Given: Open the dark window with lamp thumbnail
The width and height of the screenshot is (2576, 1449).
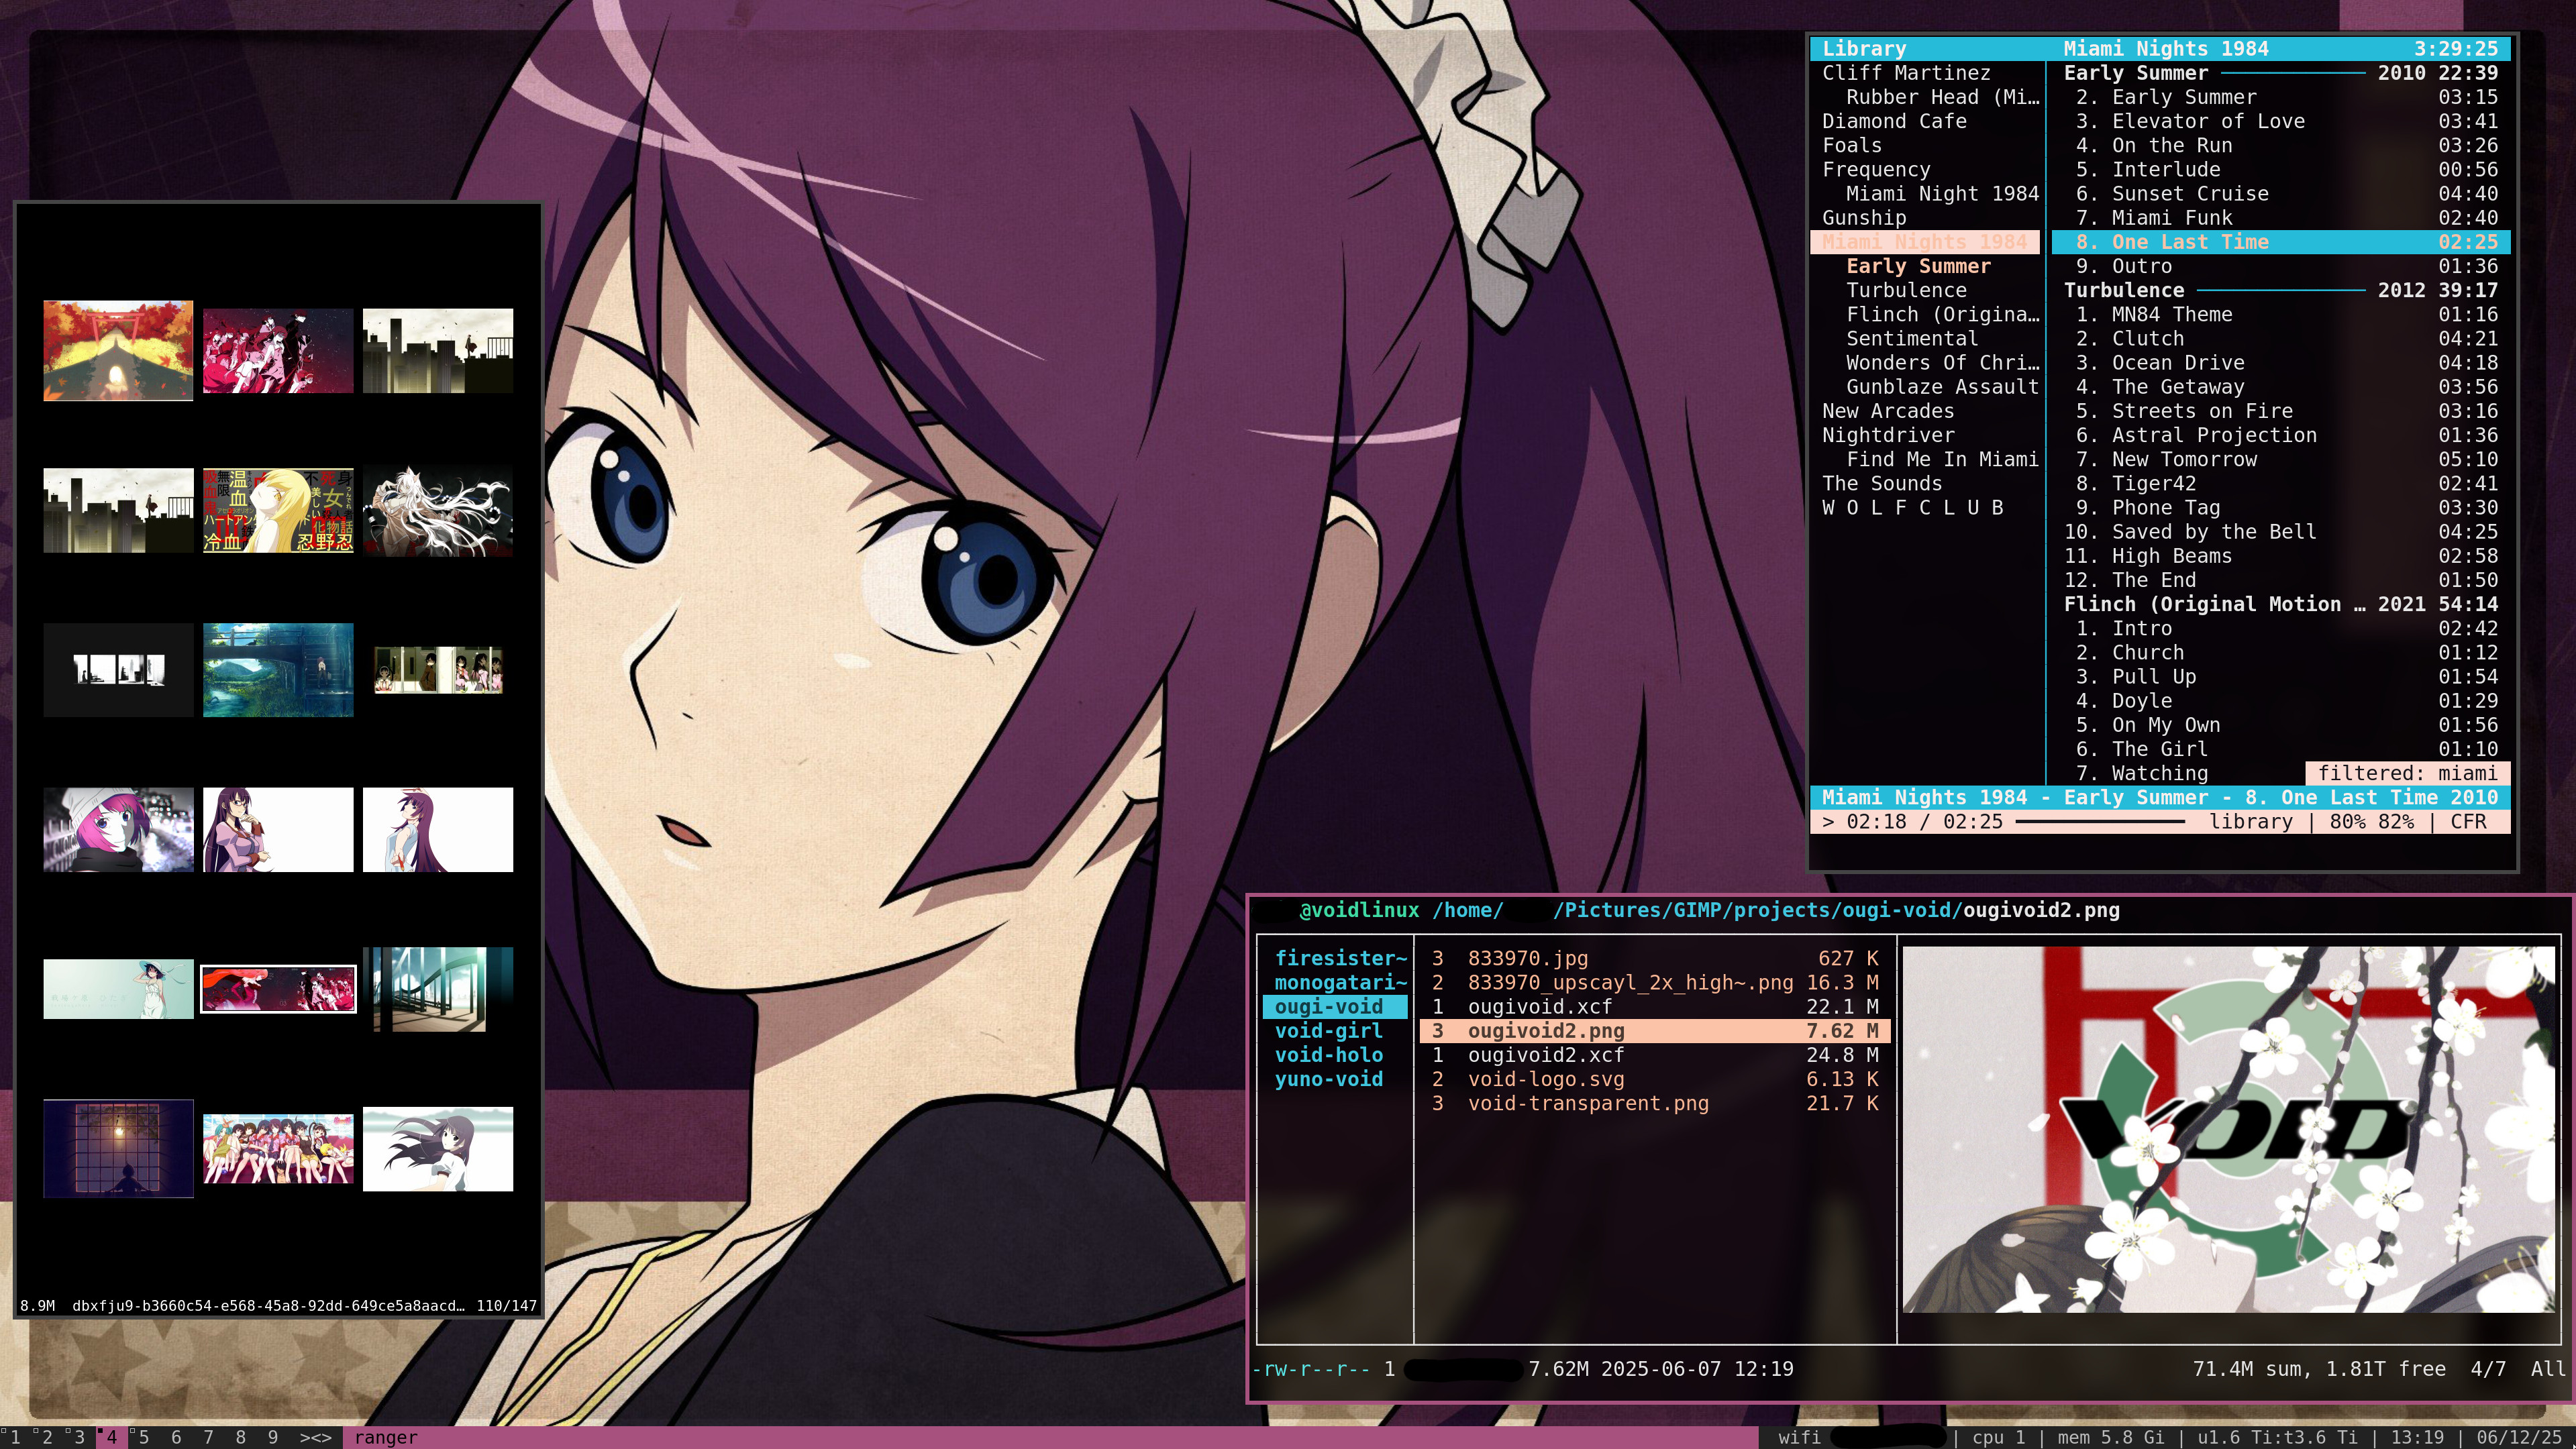Looking at the screenshot, I should click(x=118, y=1148).
